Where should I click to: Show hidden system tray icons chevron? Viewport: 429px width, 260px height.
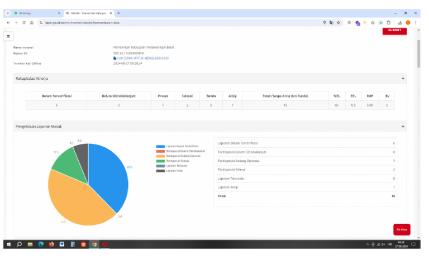368,244
